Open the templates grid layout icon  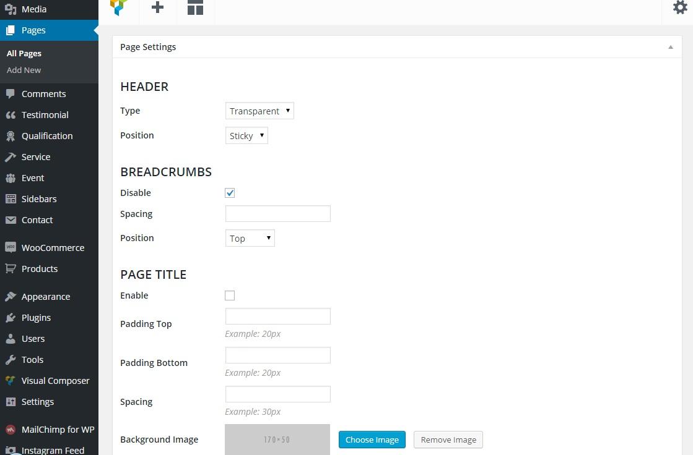pos(195,7)
